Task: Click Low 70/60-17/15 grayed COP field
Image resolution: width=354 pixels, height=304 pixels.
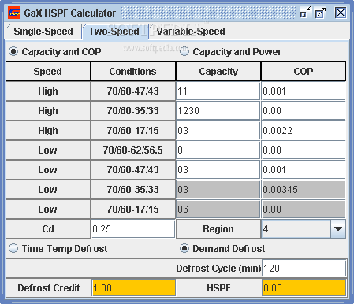Action: (x=304, y=209)
